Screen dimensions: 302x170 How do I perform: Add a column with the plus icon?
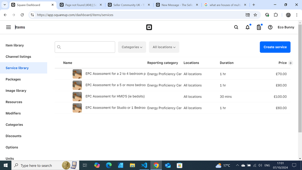click(291, 63)
